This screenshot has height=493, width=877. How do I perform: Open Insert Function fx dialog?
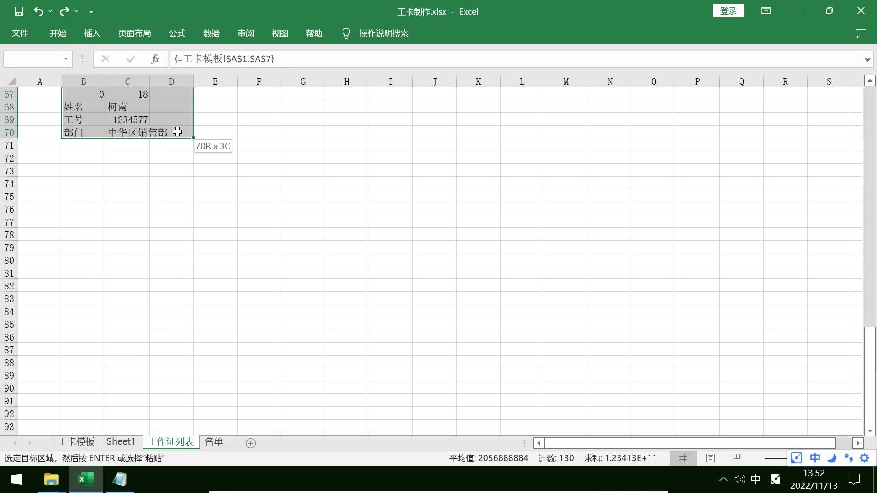(155, 59)
